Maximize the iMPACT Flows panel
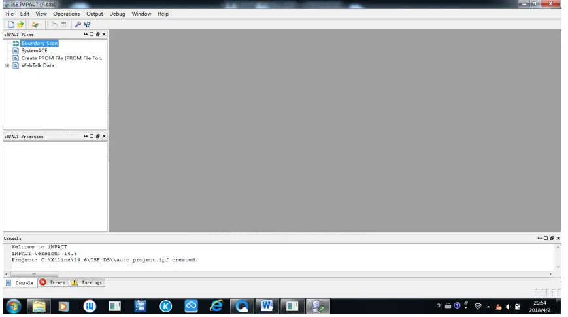 [x=92, y=35]
